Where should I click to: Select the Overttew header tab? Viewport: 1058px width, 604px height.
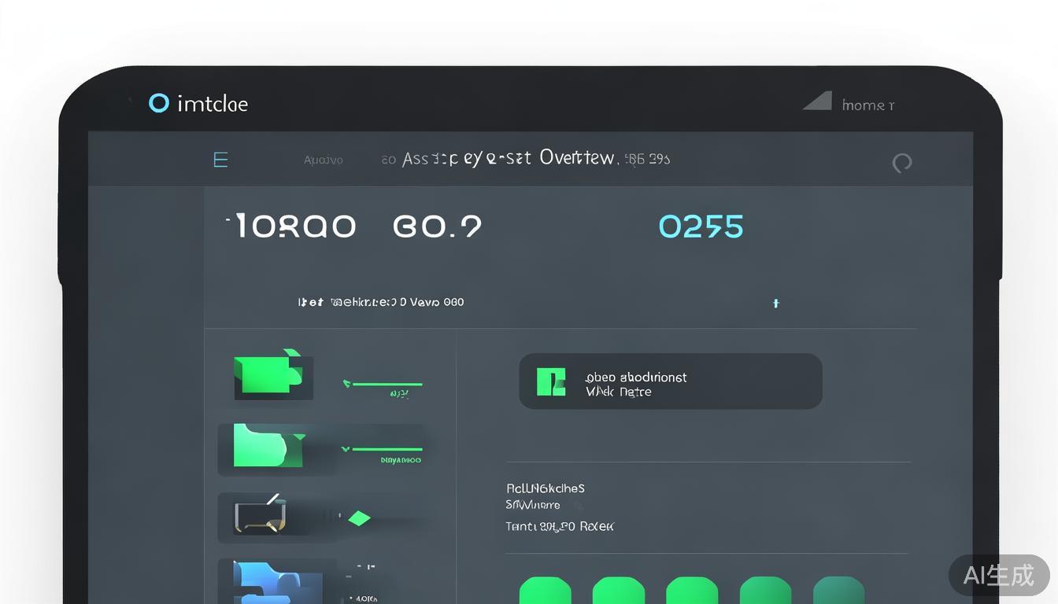click(577, 158)
